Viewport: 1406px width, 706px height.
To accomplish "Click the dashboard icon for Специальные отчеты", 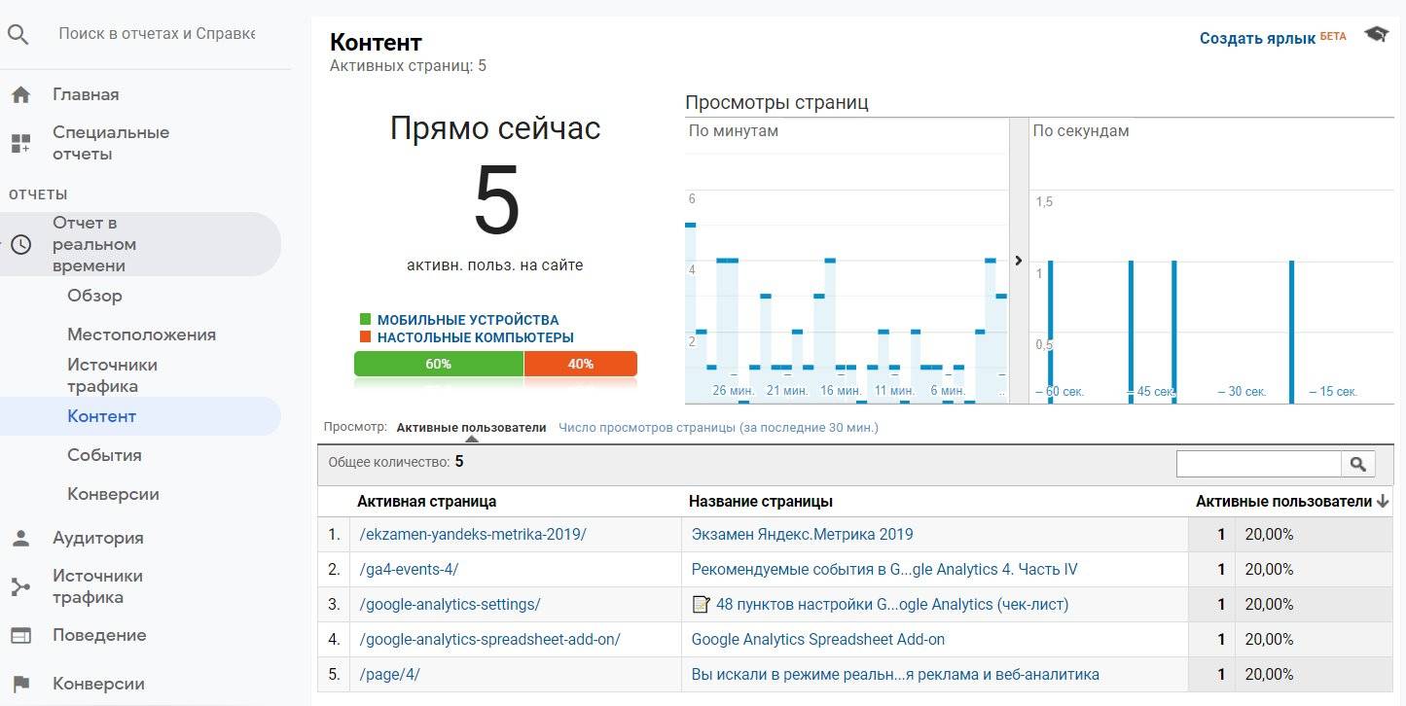I will point(20,144).
